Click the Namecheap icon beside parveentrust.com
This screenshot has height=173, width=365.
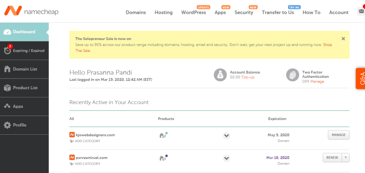point(72,157)
